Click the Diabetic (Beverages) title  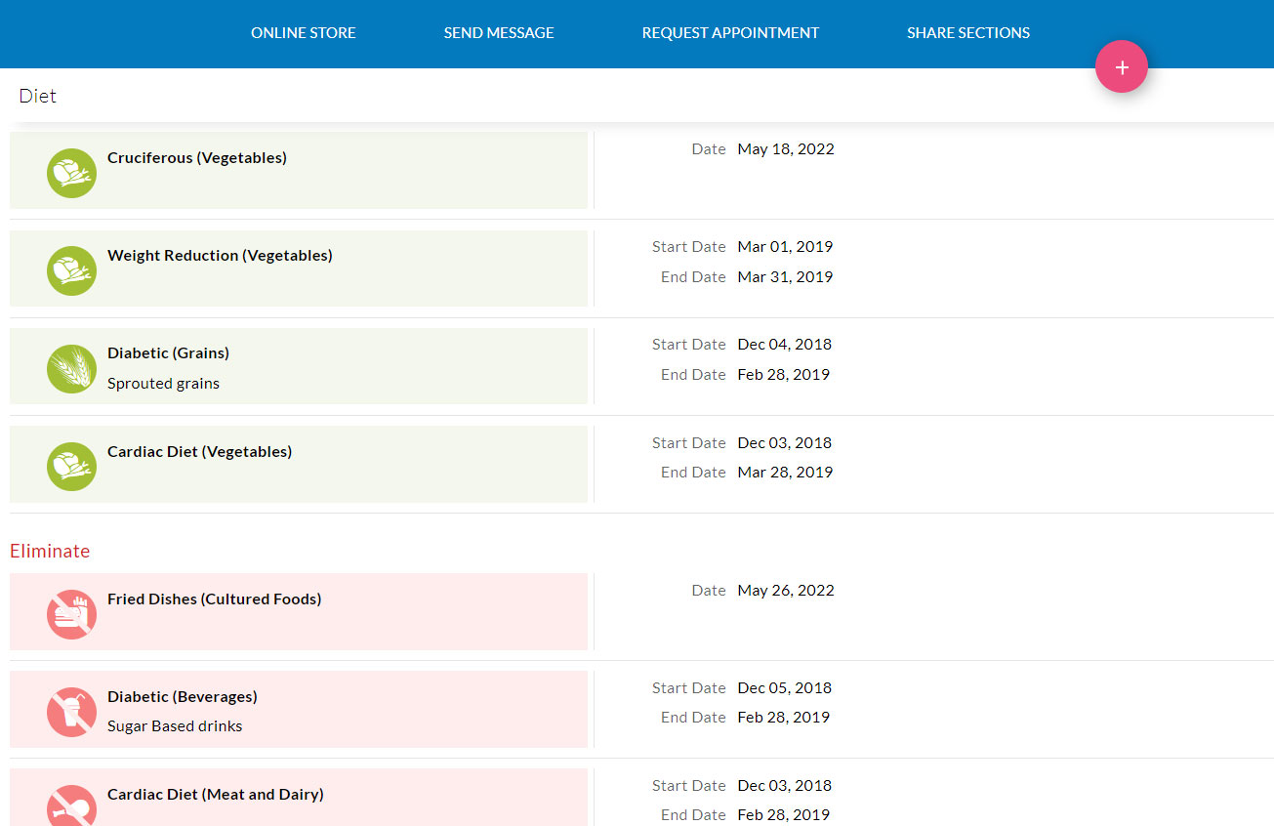pyautogui.click(x=183, y=697)
